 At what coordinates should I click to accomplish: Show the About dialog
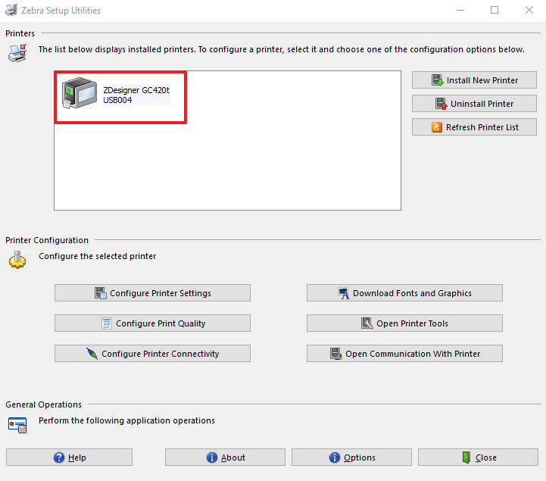coord(225,458)
